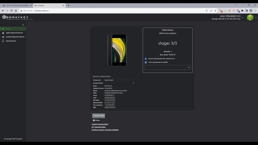This screenshot has width=258, height=145.
Task: Click the Model value 'iPhone SE (2020)'
Action: pyautogui.click(x=116, y=91)
